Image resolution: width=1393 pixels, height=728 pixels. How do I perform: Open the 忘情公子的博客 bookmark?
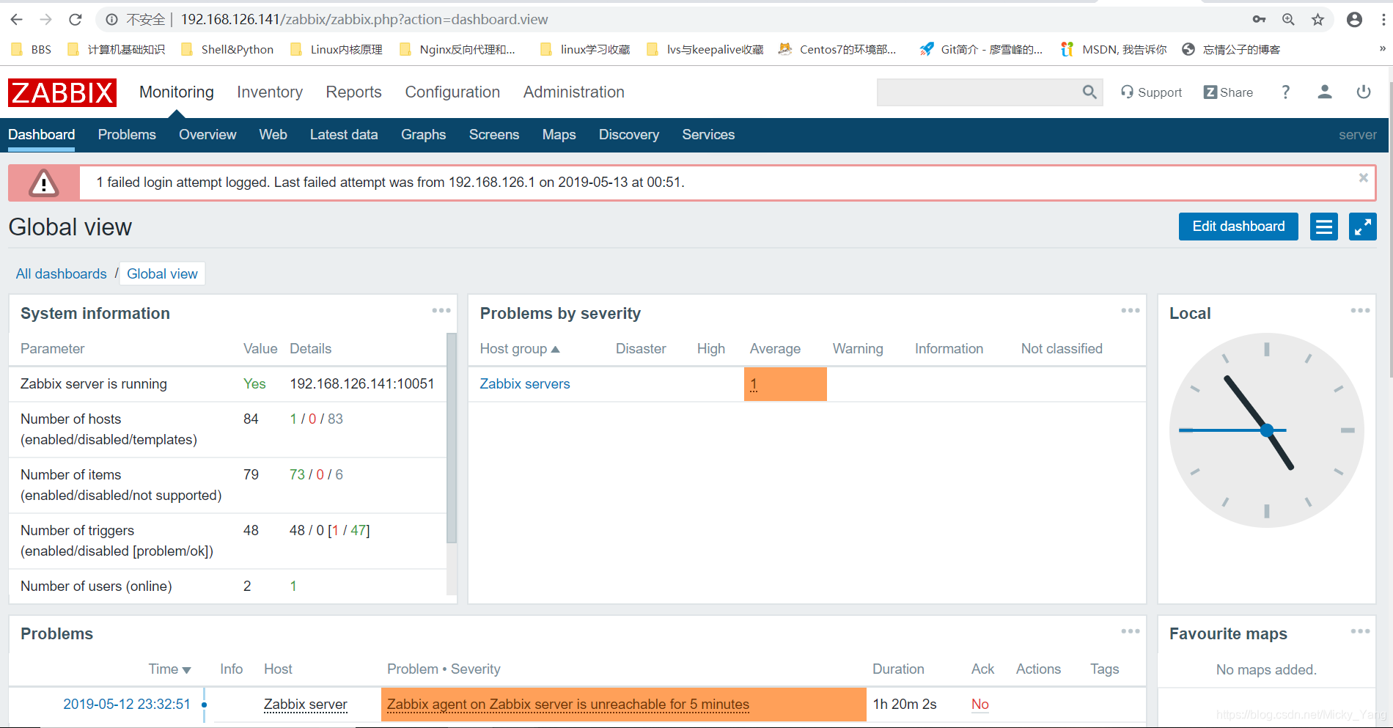pyautogui.click(x=1232, y=49)
